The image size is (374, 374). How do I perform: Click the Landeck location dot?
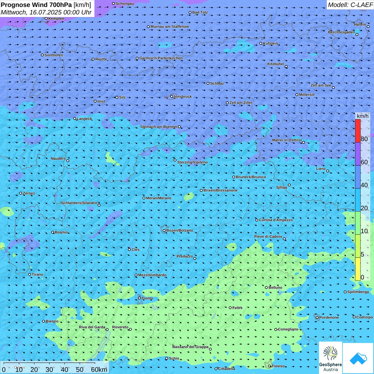point(75,119)
